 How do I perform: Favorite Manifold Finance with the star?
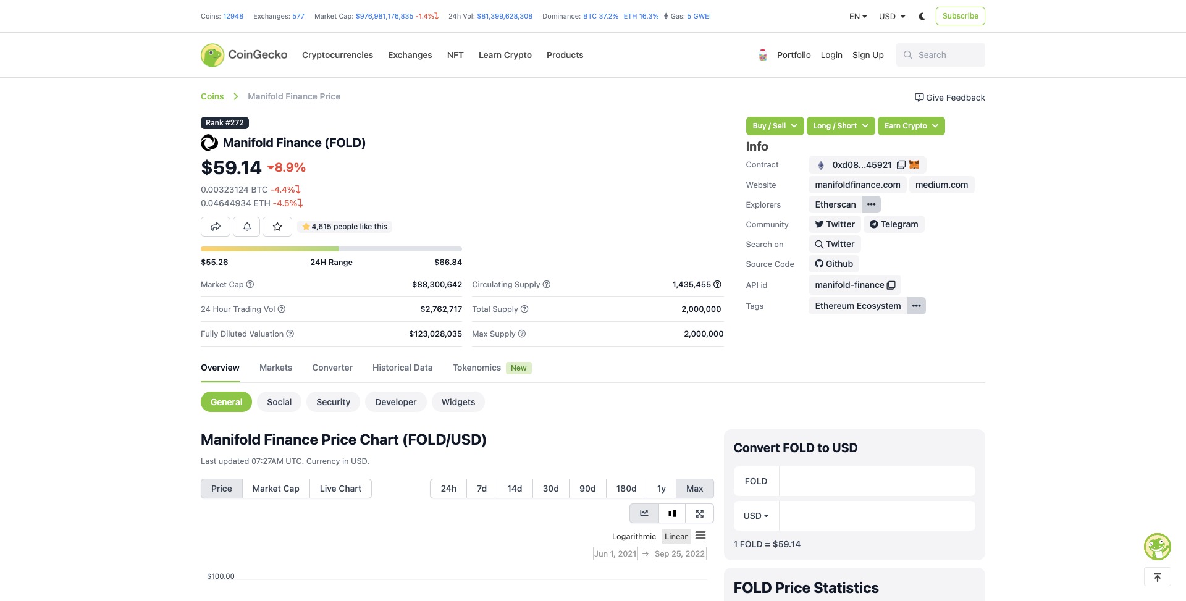click(277, 226)
